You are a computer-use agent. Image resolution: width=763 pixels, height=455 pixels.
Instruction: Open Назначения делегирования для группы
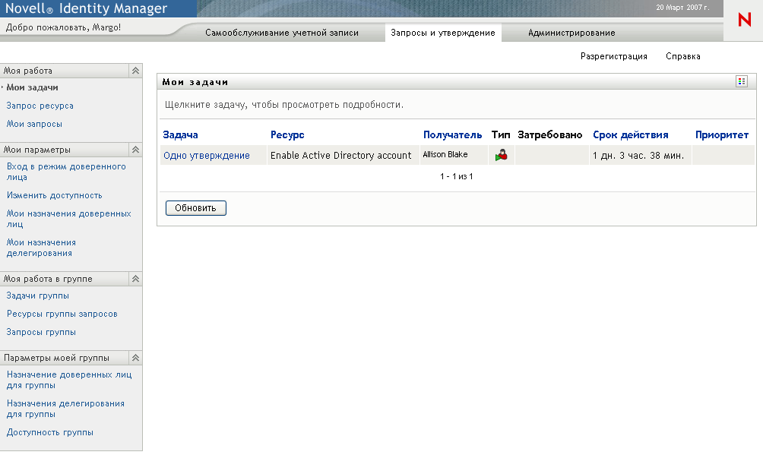tap(65, 409)
